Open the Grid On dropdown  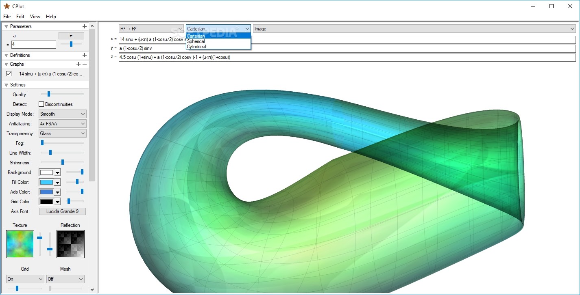click(25, 279)
